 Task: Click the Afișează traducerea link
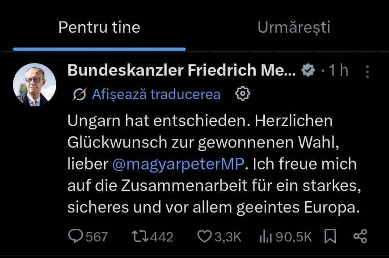156,94
